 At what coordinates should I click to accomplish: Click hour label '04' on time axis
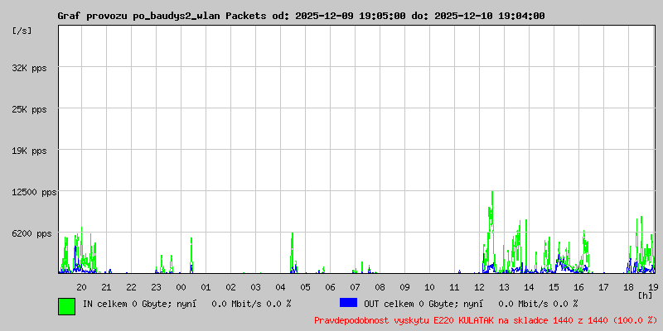pyautogui.click(x=280, y=287)
